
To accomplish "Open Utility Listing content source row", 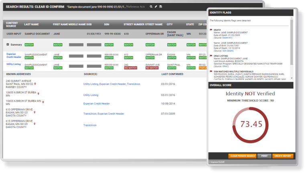I will [x=14, y=64].
